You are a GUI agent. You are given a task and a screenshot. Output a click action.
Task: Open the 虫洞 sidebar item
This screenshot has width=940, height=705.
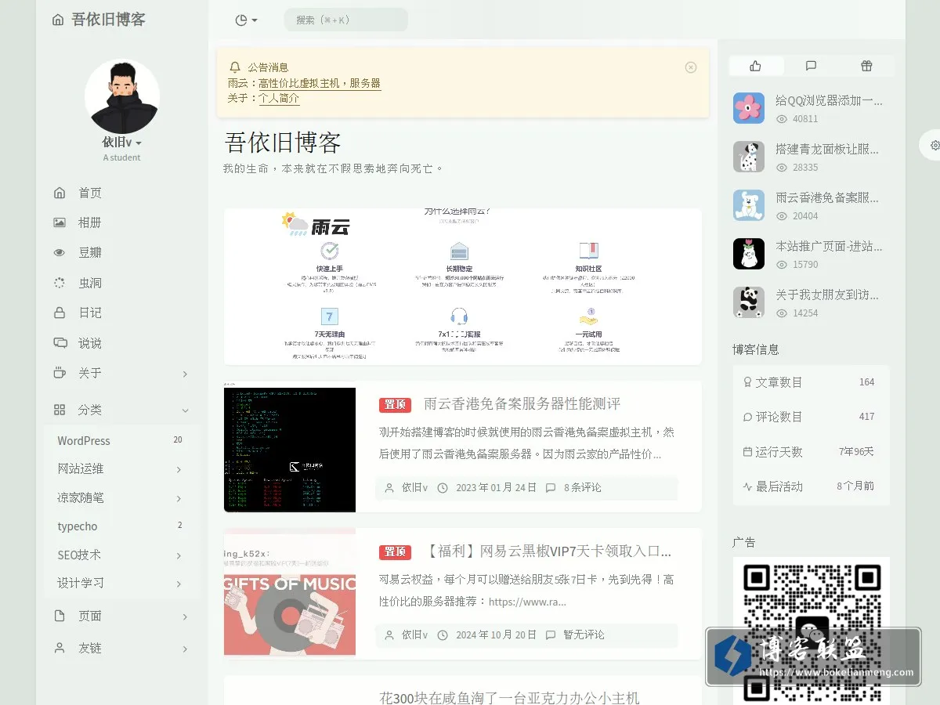point(90,283)
